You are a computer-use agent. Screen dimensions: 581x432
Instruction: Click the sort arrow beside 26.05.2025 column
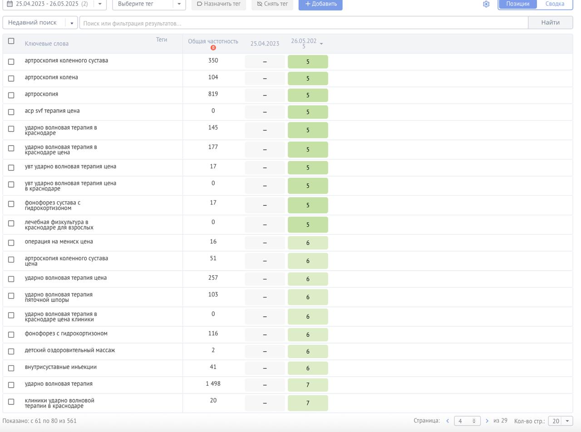click(x=321, y=44)
